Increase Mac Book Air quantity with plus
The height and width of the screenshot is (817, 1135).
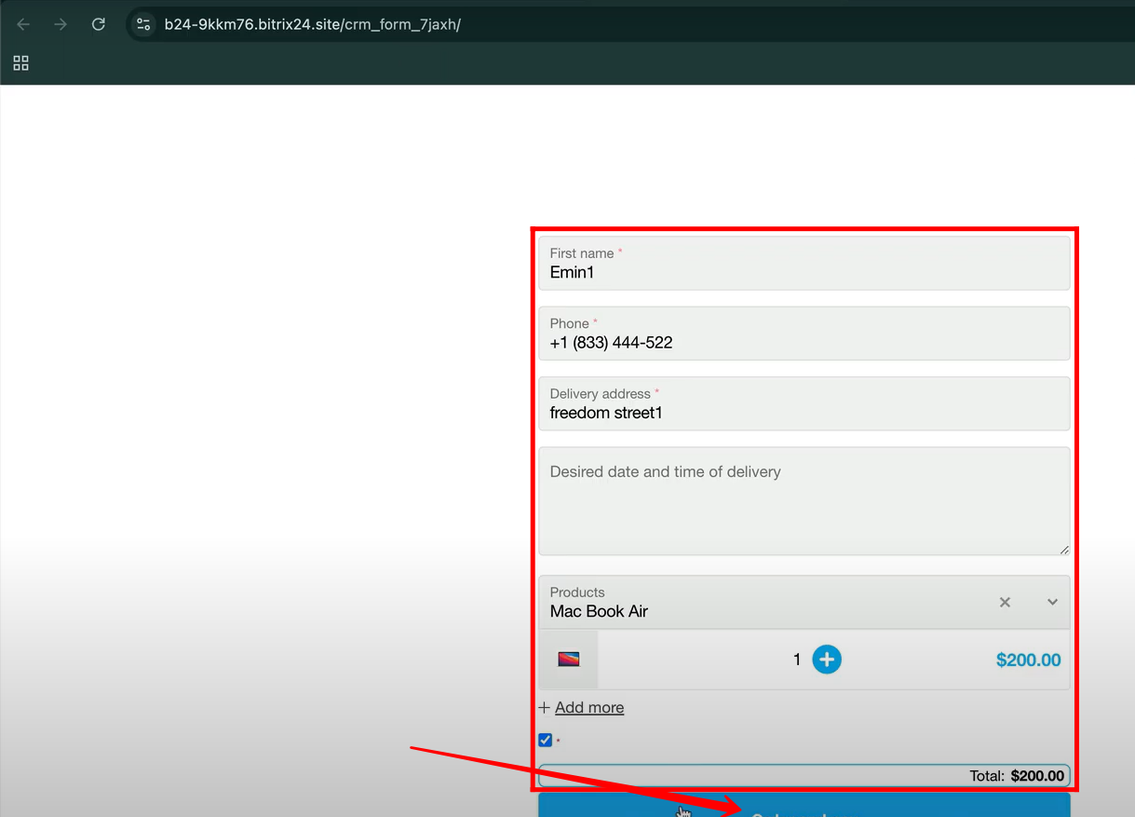(826, 660)
